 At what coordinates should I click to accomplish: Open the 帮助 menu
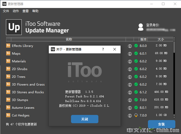point(35,11)
